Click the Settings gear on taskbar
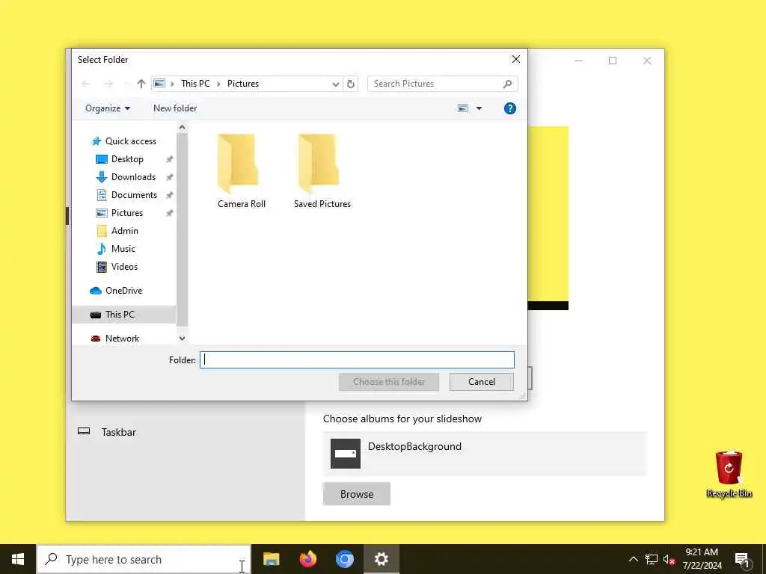This screenshot has width=766, height=574. coord(381,559)
